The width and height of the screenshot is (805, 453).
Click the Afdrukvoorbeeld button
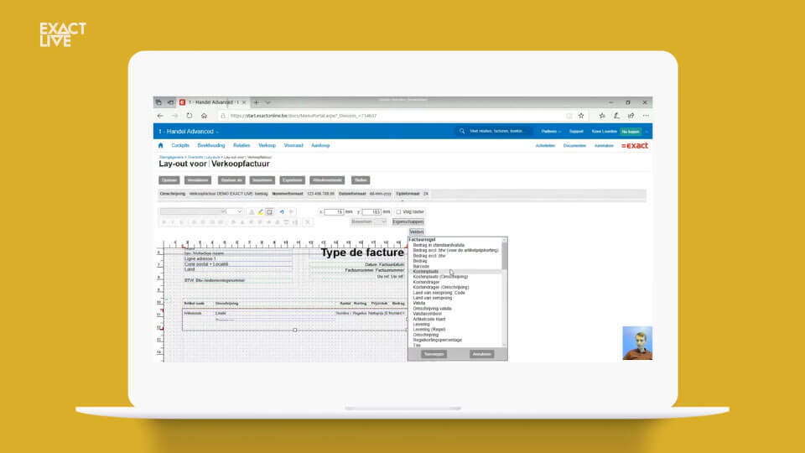click(327, 180)
